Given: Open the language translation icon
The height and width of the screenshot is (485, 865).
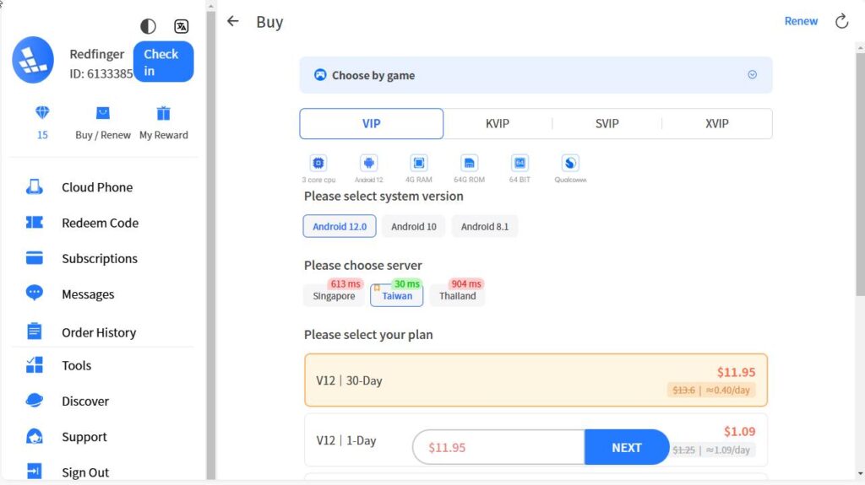Looking at the screenshot, I should pos(181,26).
